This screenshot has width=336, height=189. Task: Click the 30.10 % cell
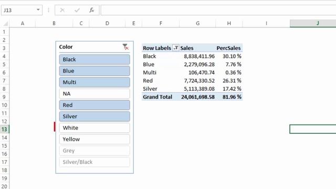[x=229, y=56]
